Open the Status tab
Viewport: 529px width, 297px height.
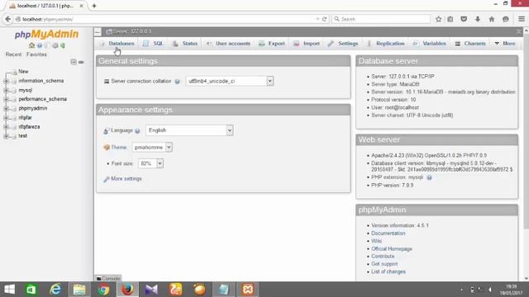click(x=185, y=44)
